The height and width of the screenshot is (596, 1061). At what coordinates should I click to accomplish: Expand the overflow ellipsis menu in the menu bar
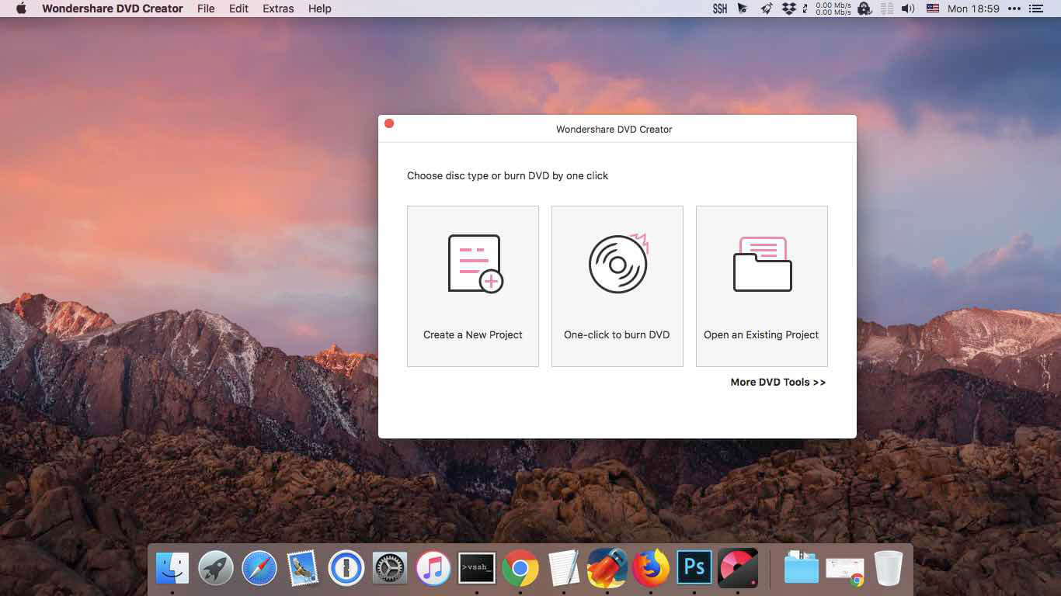[1014, 9]
